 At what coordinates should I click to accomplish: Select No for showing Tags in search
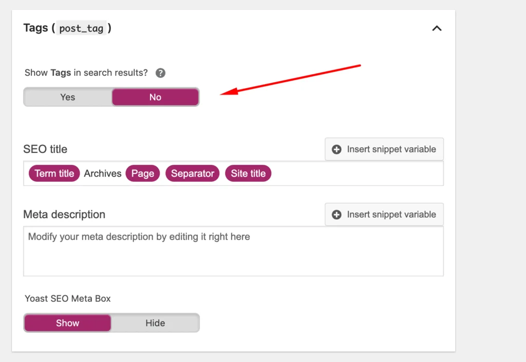pyautogui.click(x=155, y=97)
